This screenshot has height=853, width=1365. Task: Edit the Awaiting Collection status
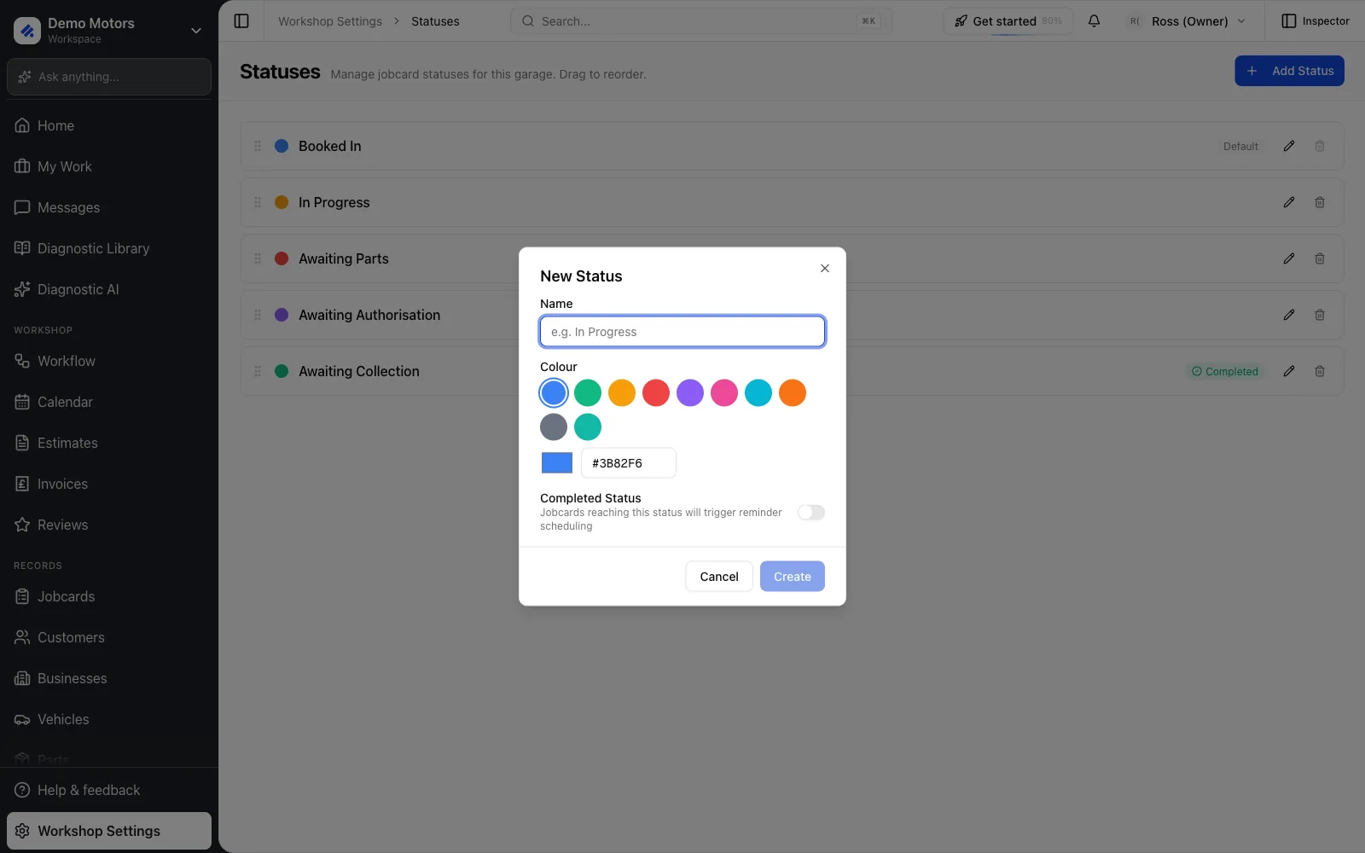pyautogui.click(x=1289, y=371)
